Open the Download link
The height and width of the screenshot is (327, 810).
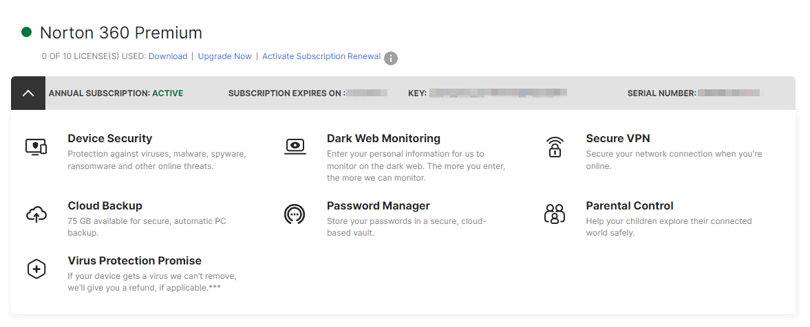(x=168, y=56)
